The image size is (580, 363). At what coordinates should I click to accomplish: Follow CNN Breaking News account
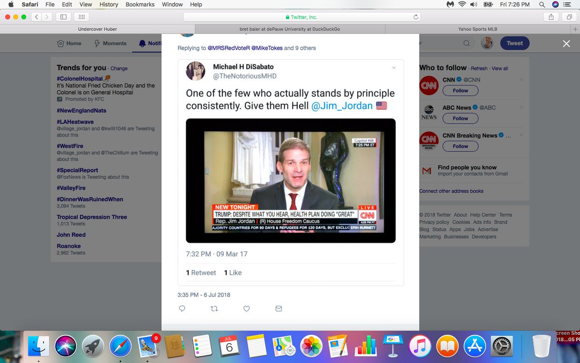(460, 146)
